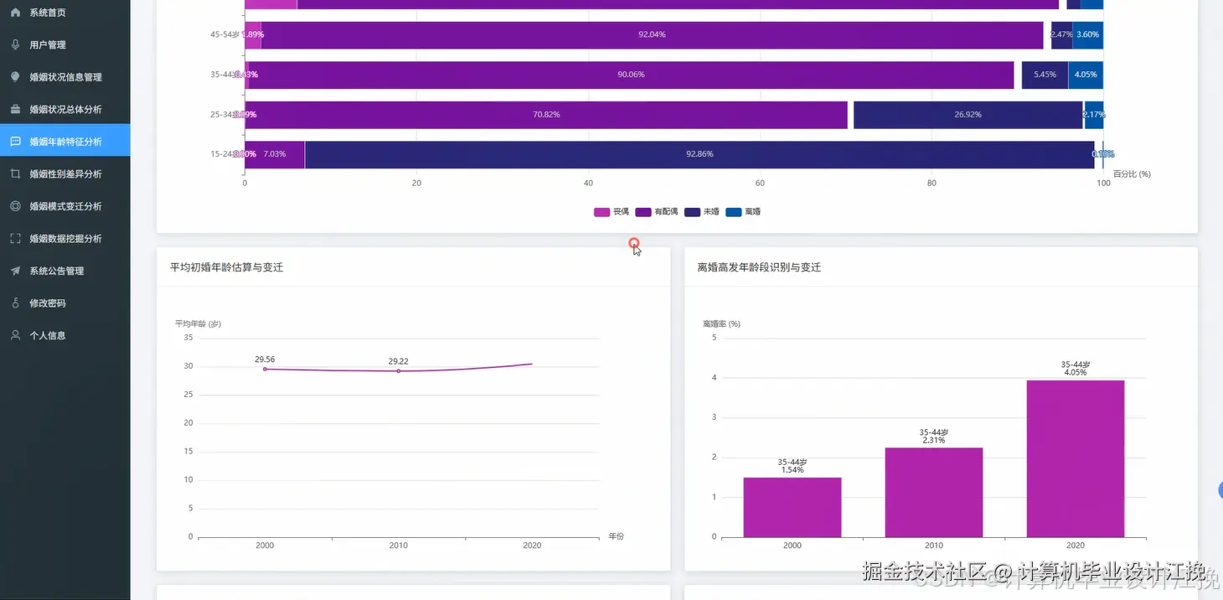Open the 婚姻模式变迁分析 menu label
This screenshot has height=600, width=1223.
[x=65, y=206]
